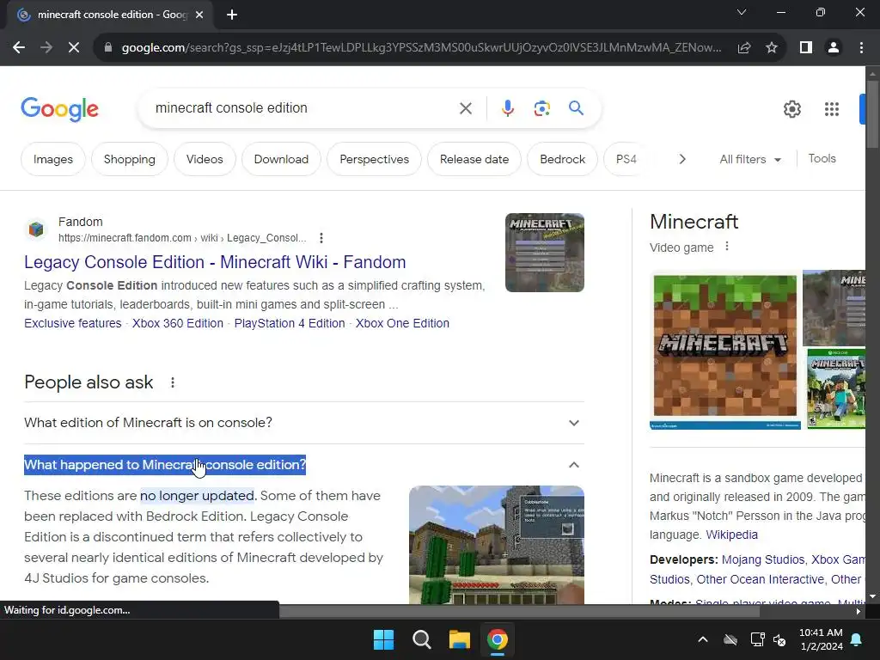Click the Fandom site favicon
880x660 pixels.
pos(36,229)
